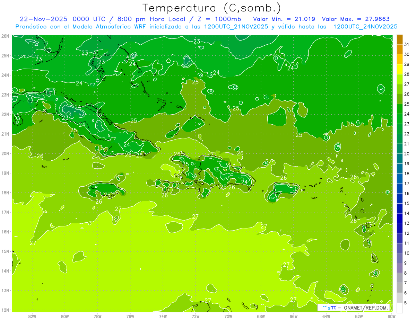Click the legend value 30
The width and height of the screenshot is (416, 321).
(407, 54)
